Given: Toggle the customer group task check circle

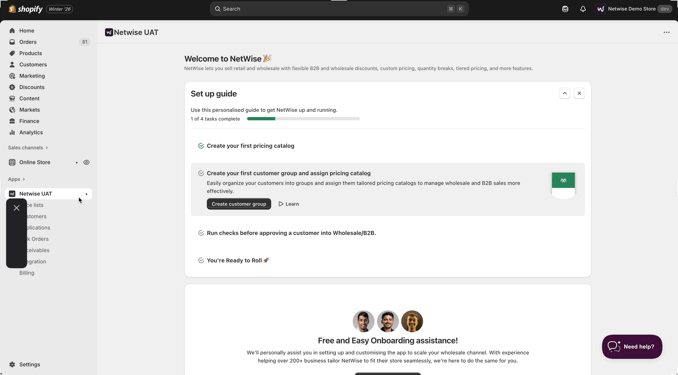Looking at the screenshot, I should (x=201, y=173).
